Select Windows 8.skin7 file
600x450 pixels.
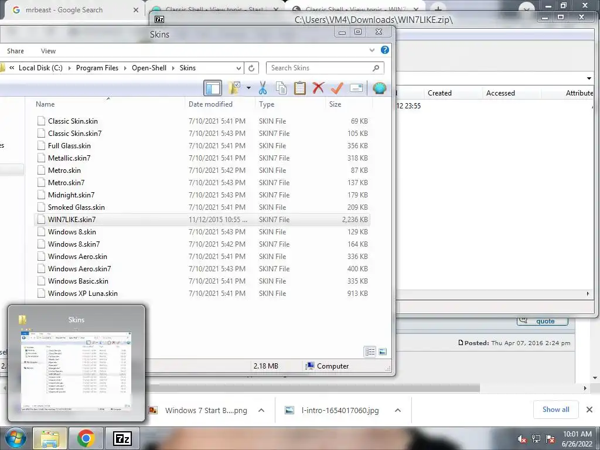pos(202,244)
